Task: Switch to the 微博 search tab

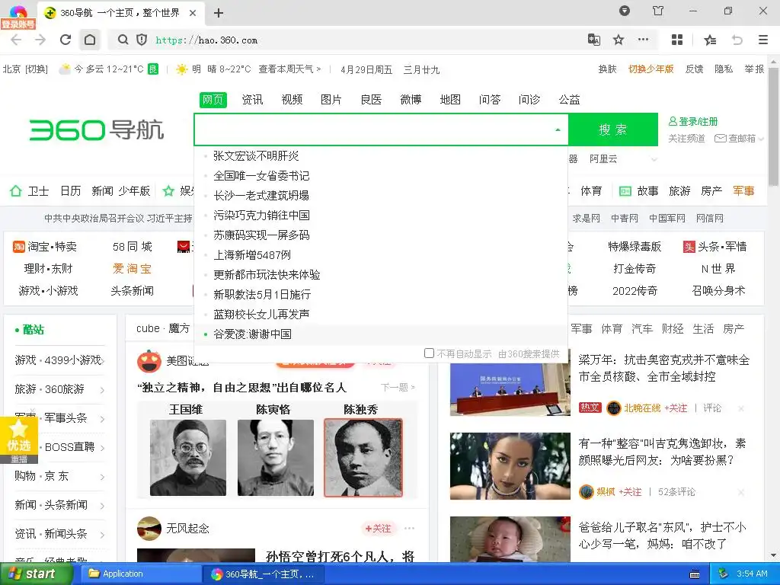Action: 411,100
